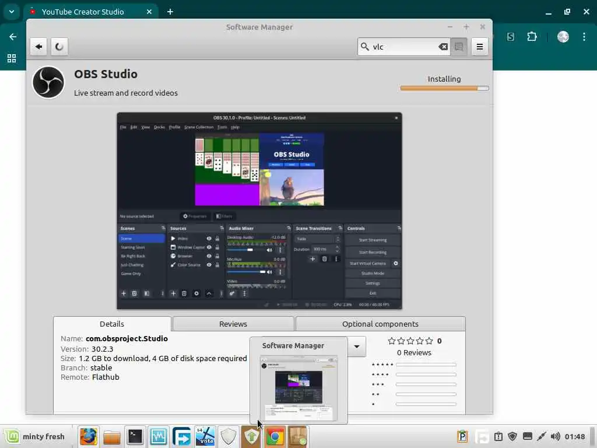Switch to the Details tab
The width and height of the screenshot is (597, 448).
point(112,324)
